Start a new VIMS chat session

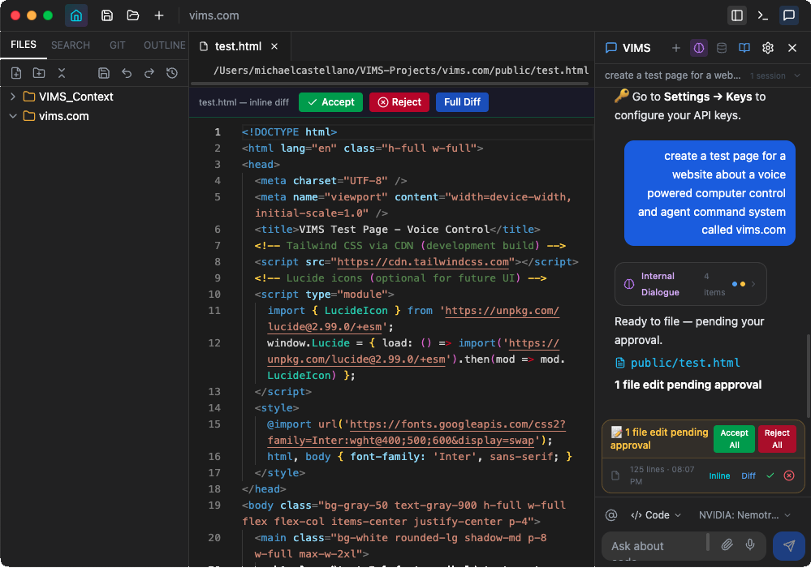[675, 48]
